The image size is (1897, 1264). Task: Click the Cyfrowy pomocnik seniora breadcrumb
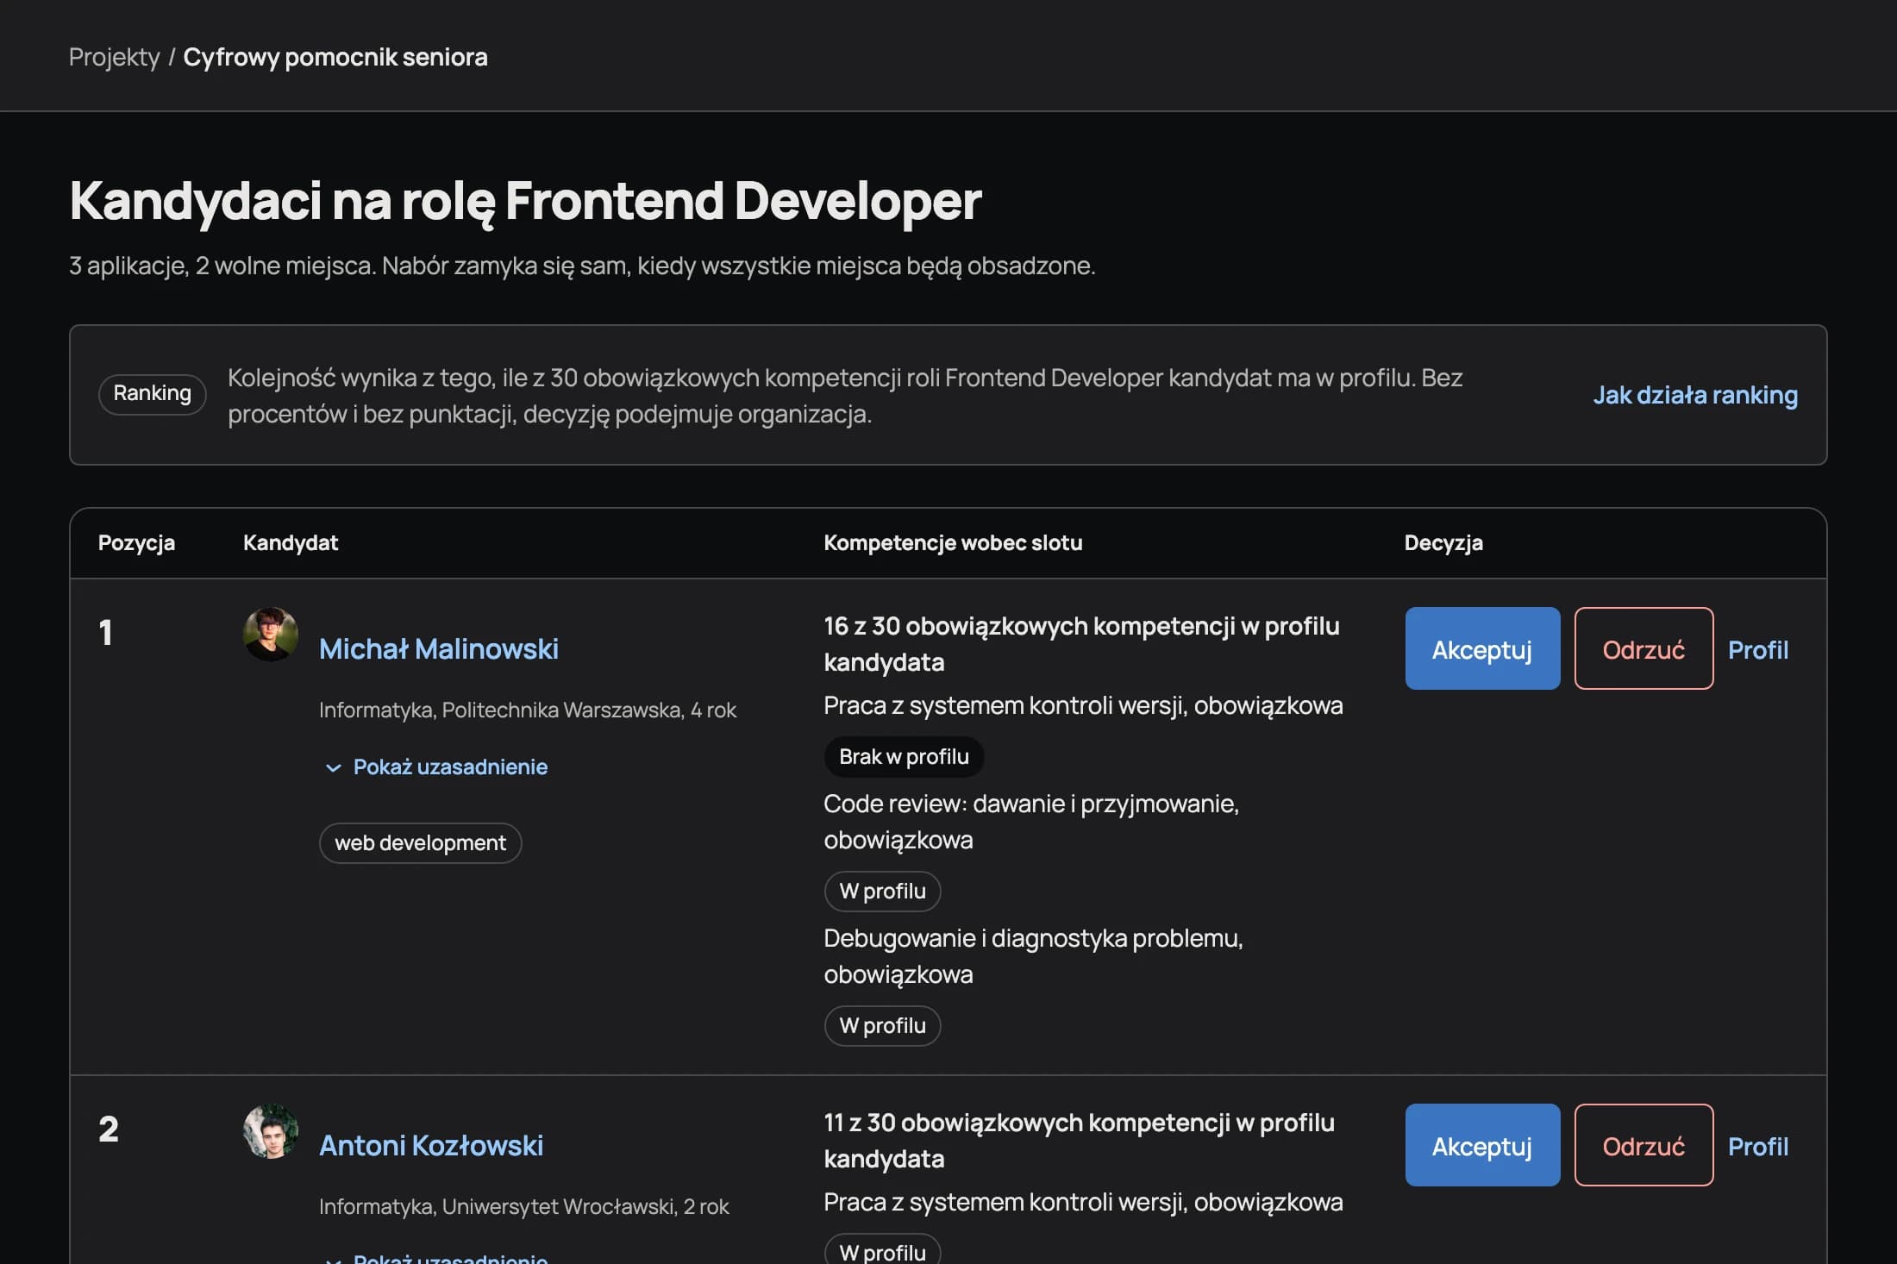[335, 57]
